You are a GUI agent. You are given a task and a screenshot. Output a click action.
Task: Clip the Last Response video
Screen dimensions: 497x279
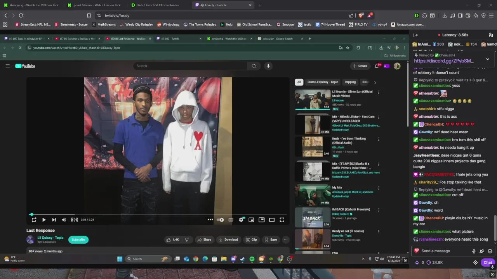(x=251, y=239)
